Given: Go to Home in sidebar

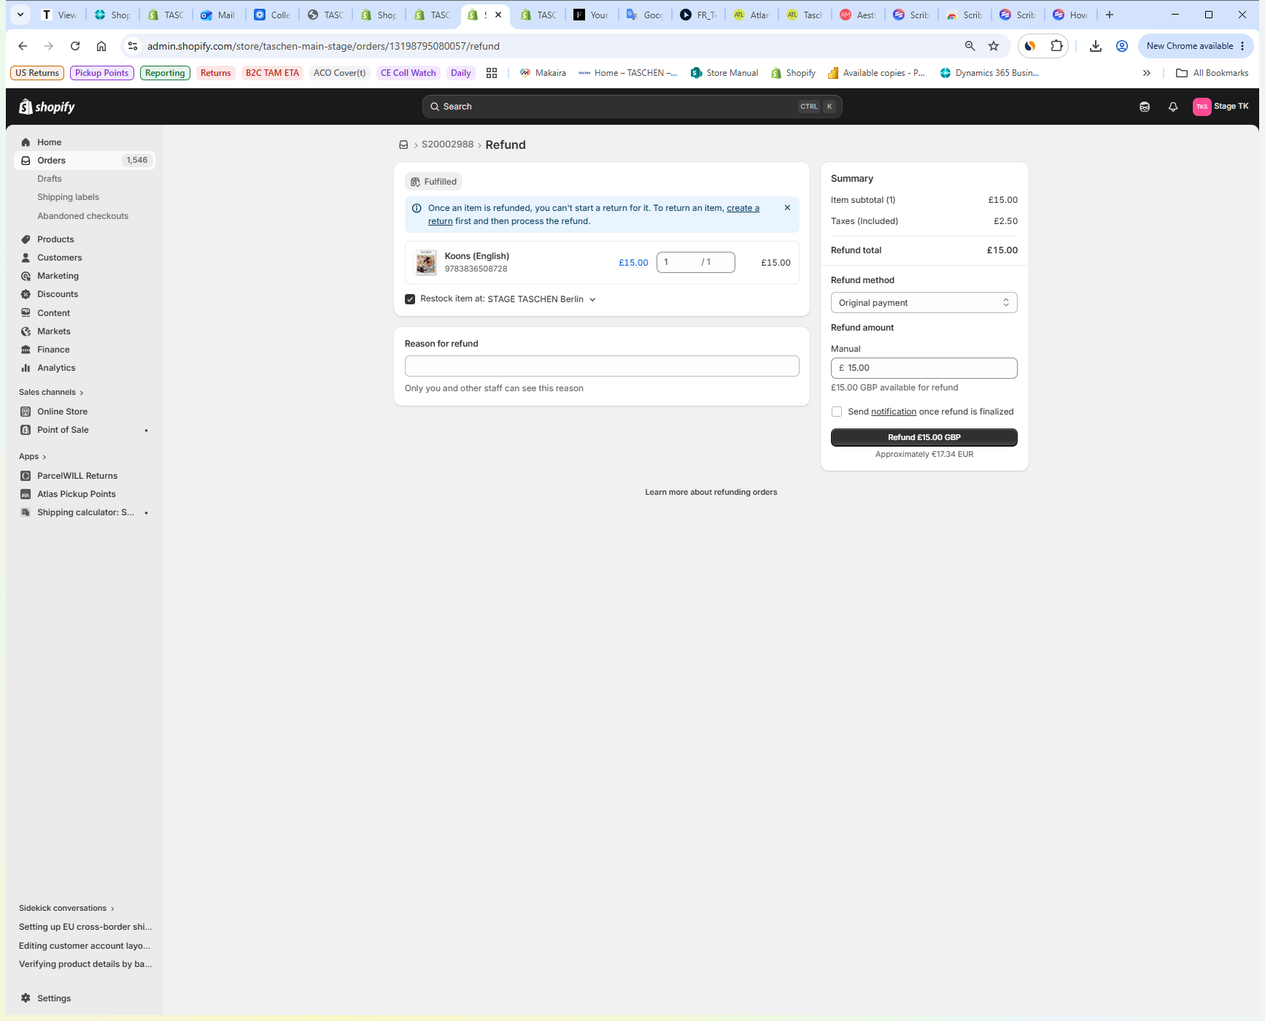Looking at the screenshot, I should [49, 142].
